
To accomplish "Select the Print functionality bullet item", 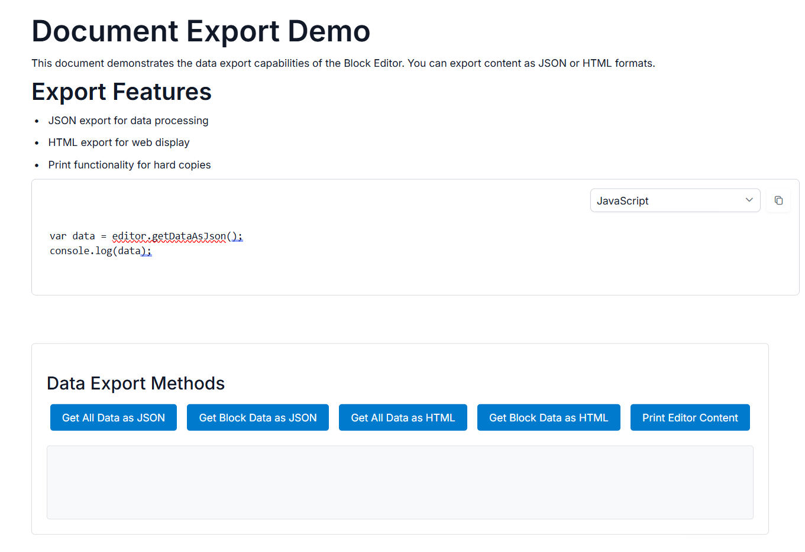I will pos(130,165).
